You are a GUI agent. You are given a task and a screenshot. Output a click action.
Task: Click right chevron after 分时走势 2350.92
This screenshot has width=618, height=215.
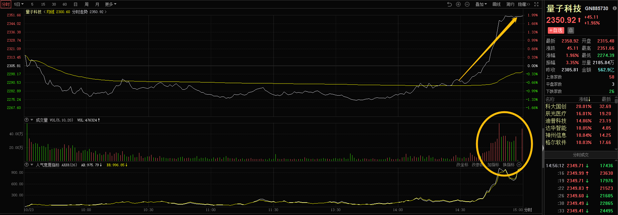coord(106,12)
